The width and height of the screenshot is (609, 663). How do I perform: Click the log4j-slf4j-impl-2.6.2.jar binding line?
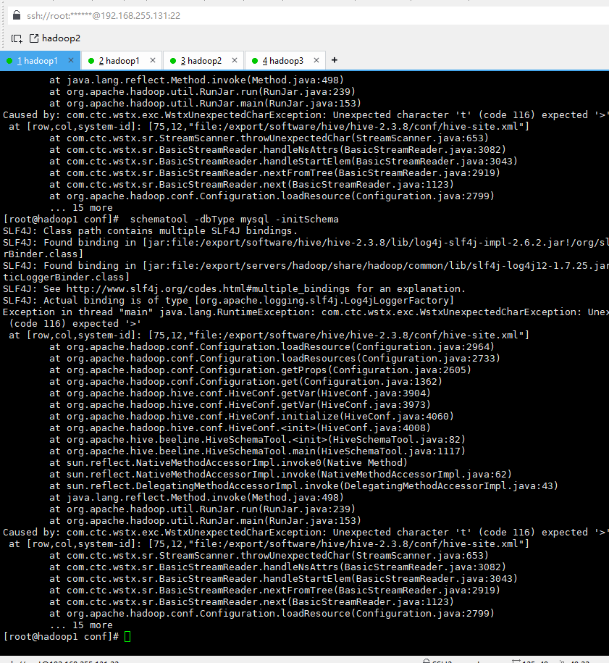pyautogui.click(x=306, y=243)
